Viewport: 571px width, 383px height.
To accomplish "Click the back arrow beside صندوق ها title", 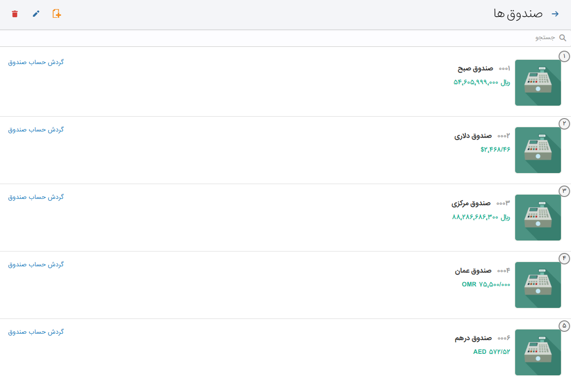I will click(555, 14).
